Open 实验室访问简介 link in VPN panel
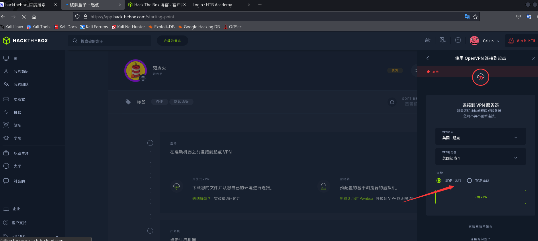This screenshot has height=241, width=538. pyautogui.click(x=481, y=226)
